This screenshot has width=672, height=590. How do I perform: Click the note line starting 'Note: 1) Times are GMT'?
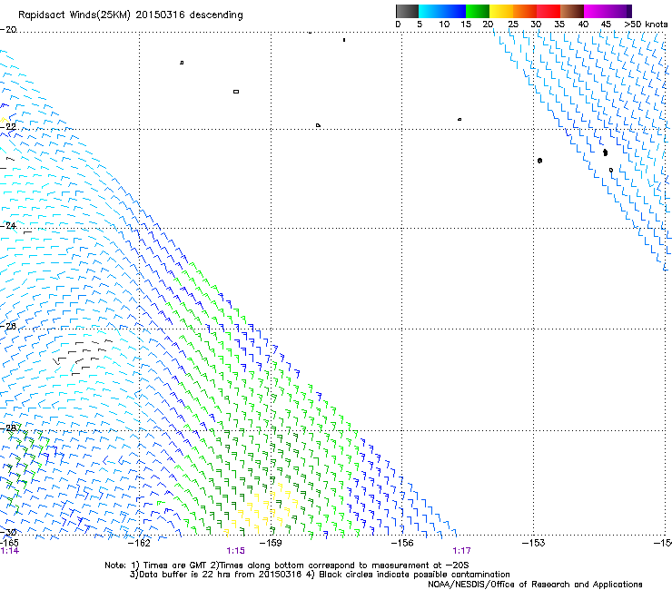[x=287, y=565]
